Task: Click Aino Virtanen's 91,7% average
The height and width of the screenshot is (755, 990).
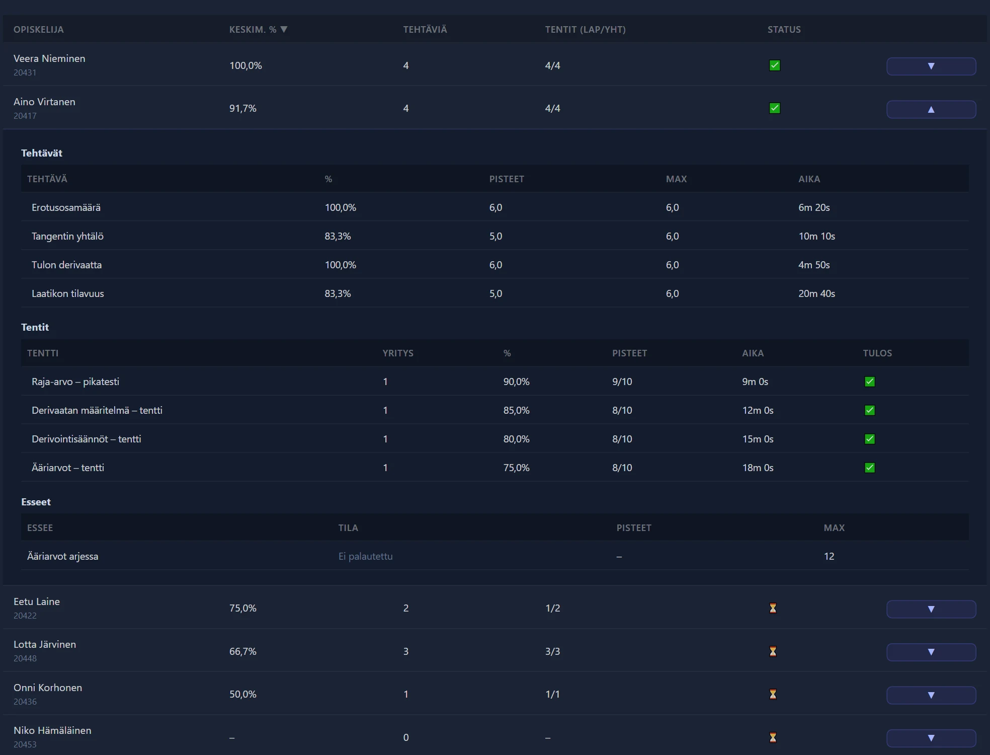Action: tap(243, 108)
